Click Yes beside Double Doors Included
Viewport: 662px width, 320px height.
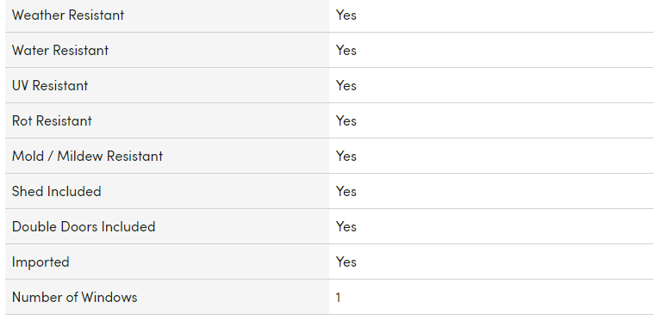pyautogui.click(x=347, y=227)
